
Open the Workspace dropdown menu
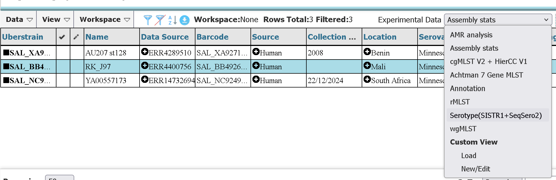coord(105,20)
